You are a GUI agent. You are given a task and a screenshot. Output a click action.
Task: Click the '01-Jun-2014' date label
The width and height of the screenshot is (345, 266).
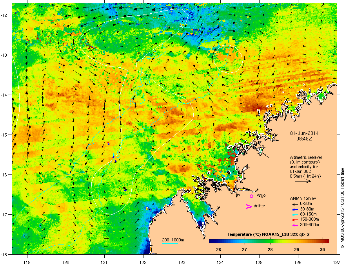[x=304, y=133]
